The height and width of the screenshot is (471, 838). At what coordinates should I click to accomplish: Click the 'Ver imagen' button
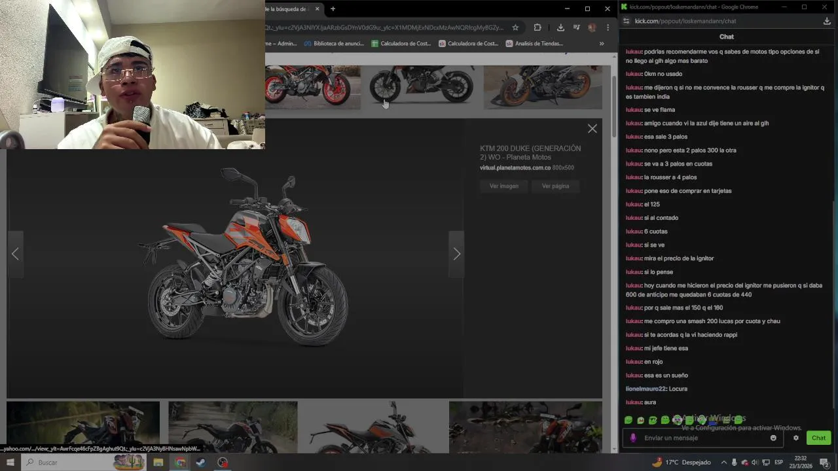503,186
